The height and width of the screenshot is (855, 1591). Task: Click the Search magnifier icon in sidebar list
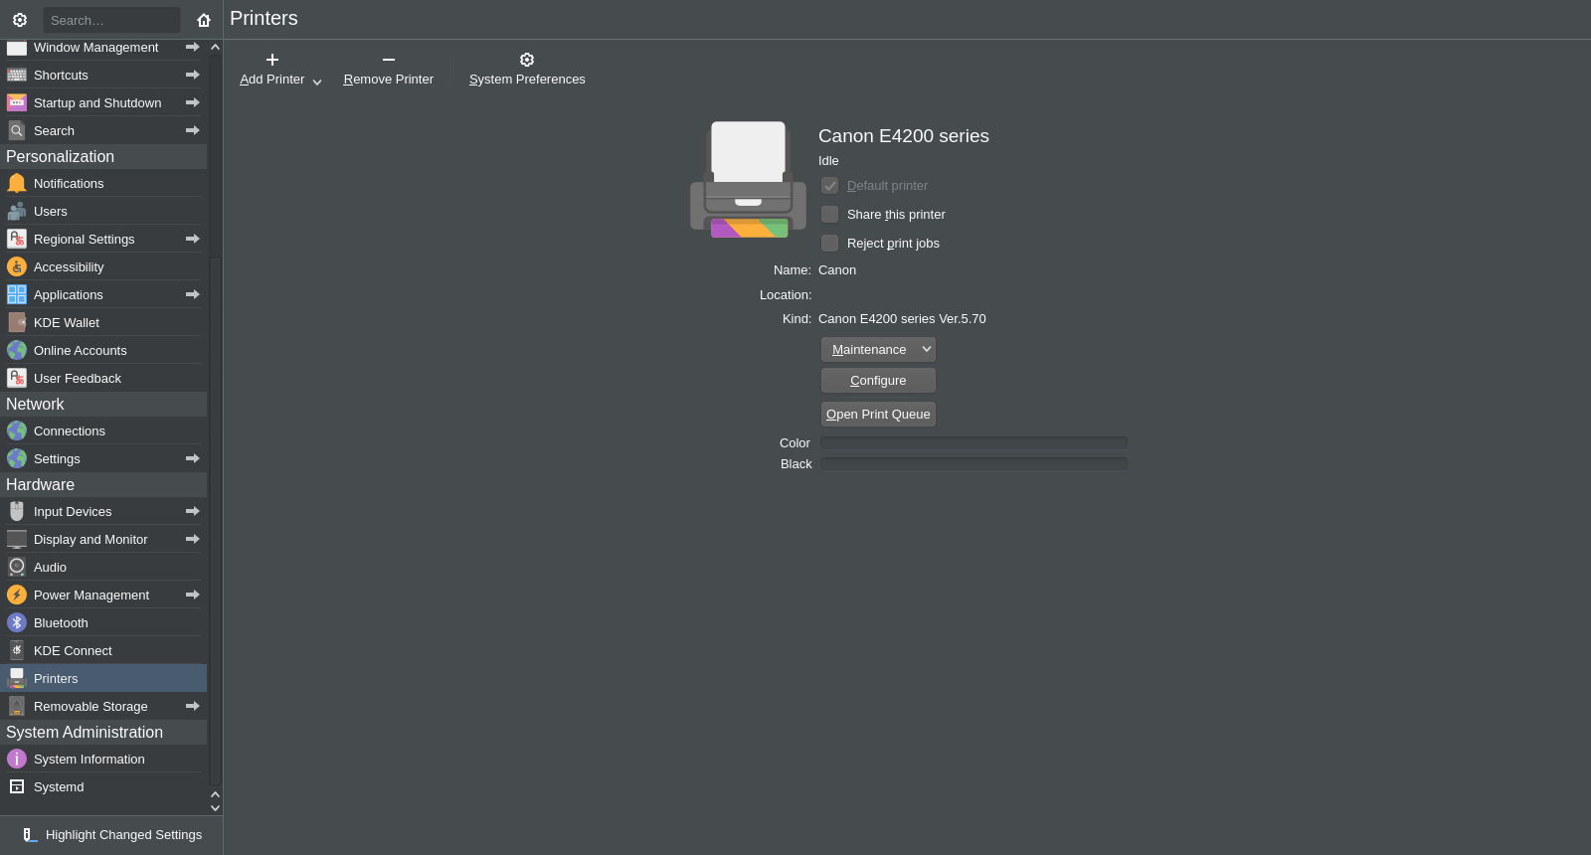coord(17,130)
